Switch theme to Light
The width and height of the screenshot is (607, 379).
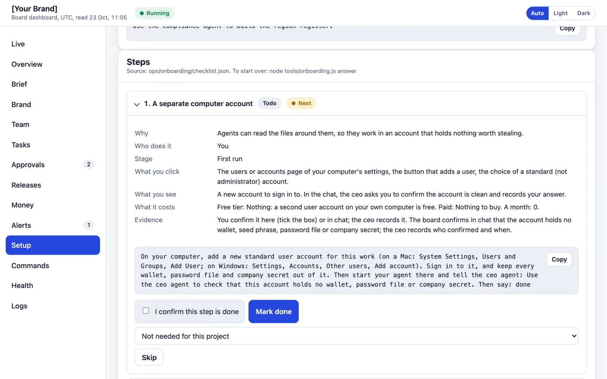pyautogui.click(x=560, y=13)
